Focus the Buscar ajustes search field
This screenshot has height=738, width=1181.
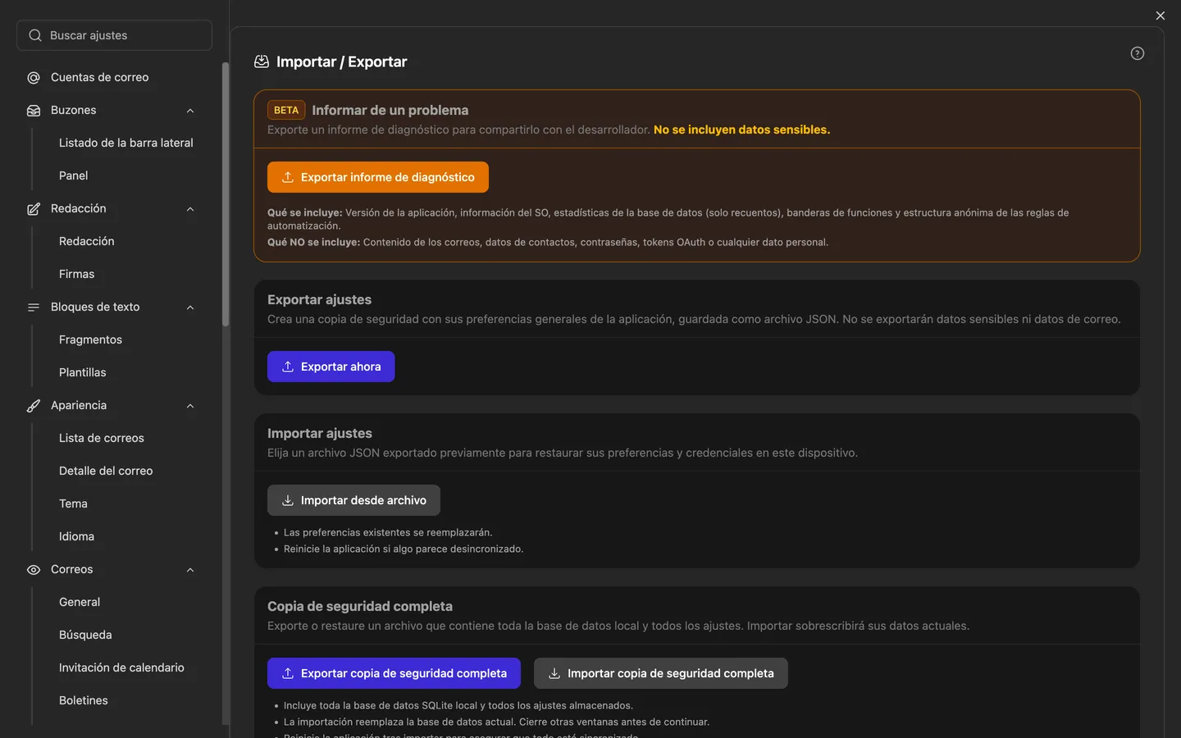tap(114, 35)
